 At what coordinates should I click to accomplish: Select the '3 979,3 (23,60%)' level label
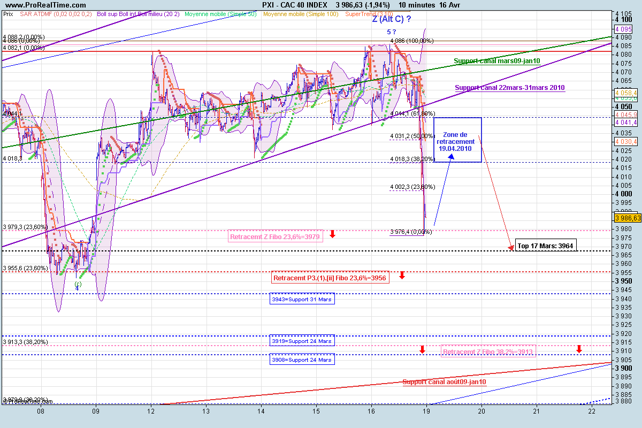point(25,227)
